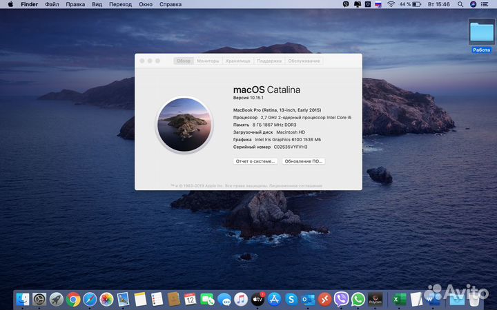Open WhatsApp from the Dock
The width and height of the screenshot is (497, 310).
(x=358, y=299)
